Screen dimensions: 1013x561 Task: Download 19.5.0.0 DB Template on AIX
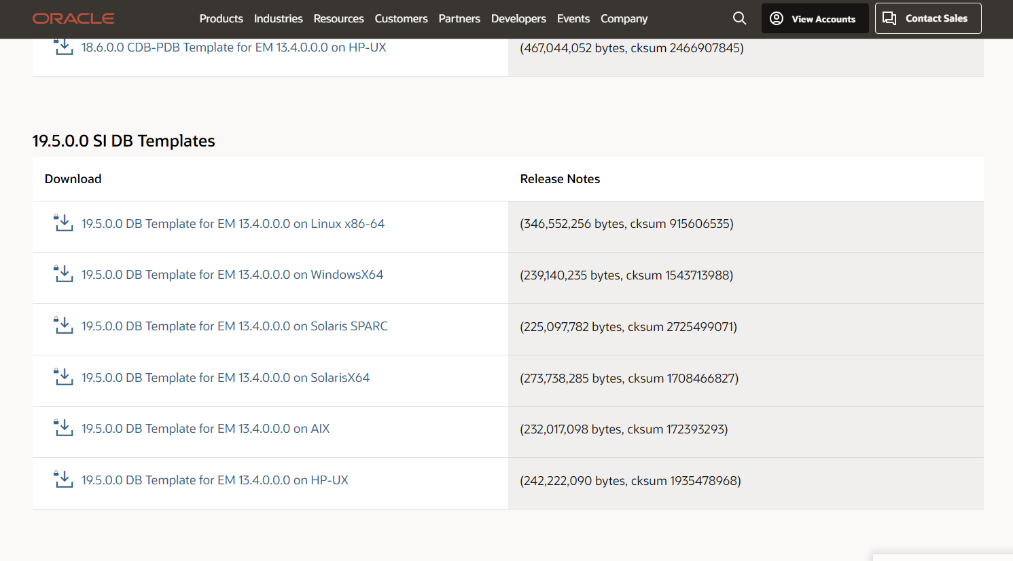pos(206,429)
